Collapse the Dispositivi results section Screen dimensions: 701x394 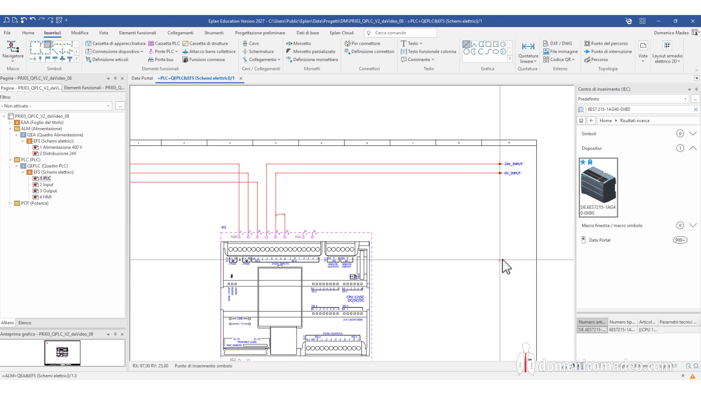[x=693, y=148]
